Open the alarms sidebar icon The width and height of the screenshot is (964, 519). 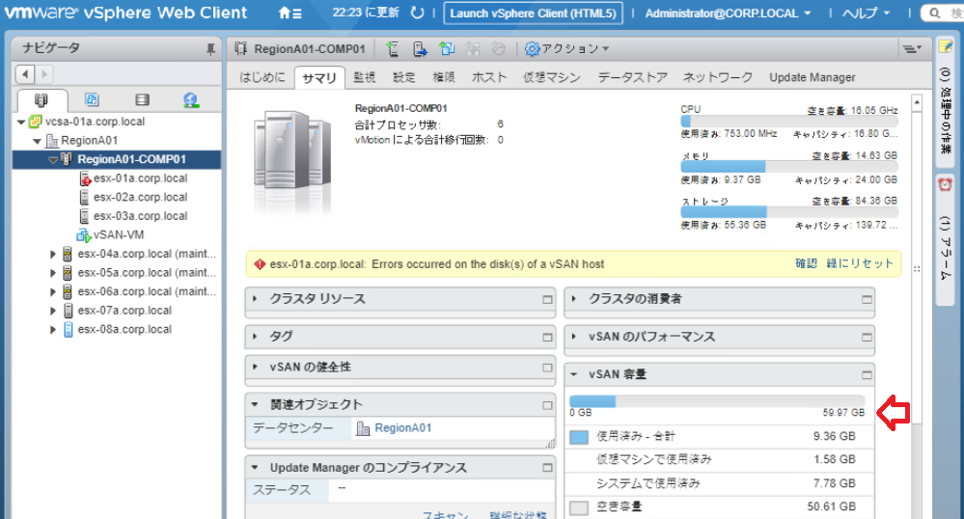945,184
